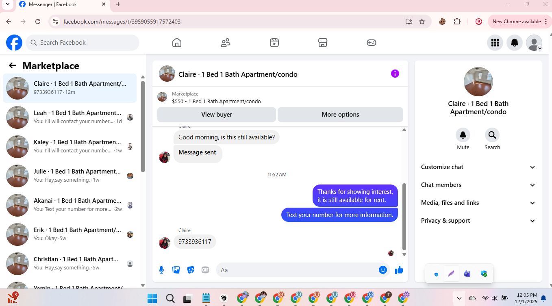Viewport: 552px width, 306px height.
Task: Click the Mute bell icon
Action: pyautogui.click(x=463, y=135)
